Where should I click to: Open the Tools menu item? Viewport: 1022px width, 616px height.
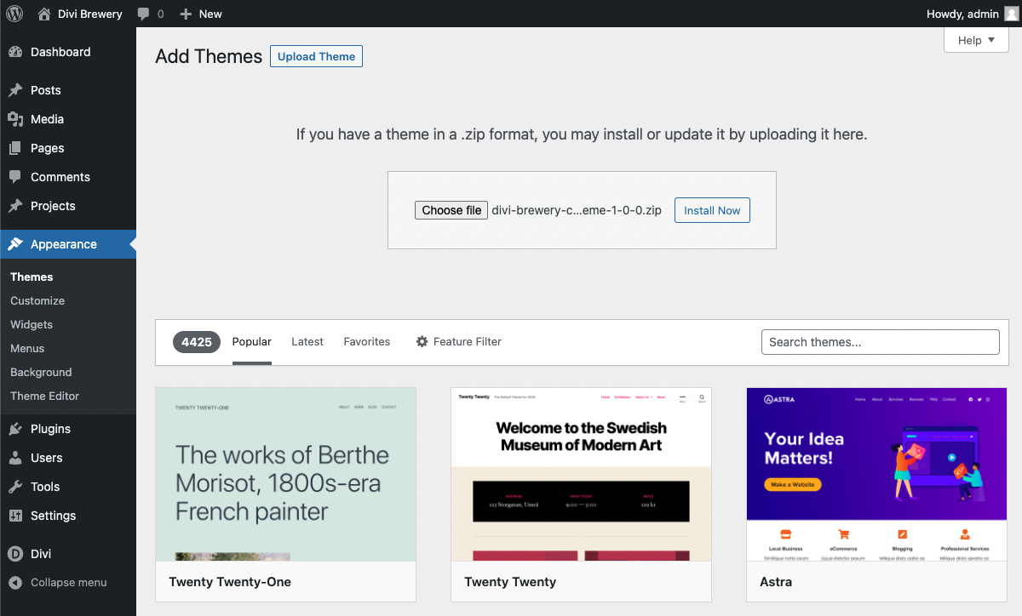[68, 487]
